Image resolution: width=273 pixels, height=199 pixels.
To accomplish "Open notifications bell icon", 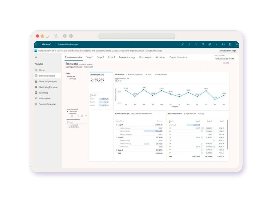I will [x=203, y=44].
